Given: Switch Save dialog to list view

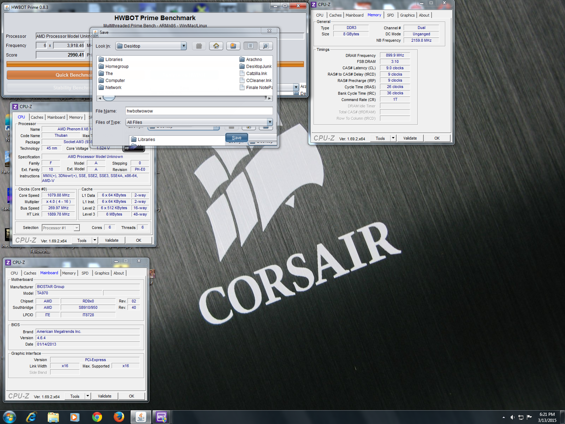Looking at the screenshot, I should tap(250, 46).
